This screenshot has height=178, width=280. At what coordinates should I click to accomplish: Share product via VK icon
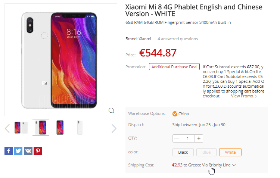coord(28,151)
